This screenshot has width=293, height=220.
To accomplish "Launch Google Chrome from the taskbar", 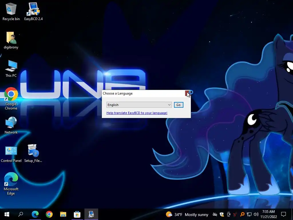I will pyautogui.click(x=49, y=214).
